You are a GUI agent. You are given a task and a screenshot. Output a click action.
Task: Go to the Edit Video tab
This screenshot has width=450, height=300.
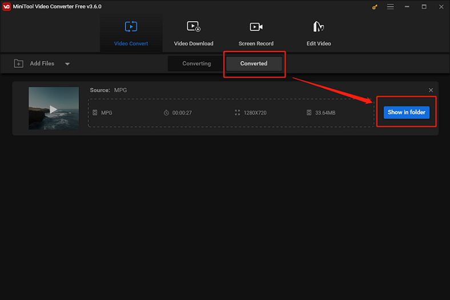[x=319, y=33]
